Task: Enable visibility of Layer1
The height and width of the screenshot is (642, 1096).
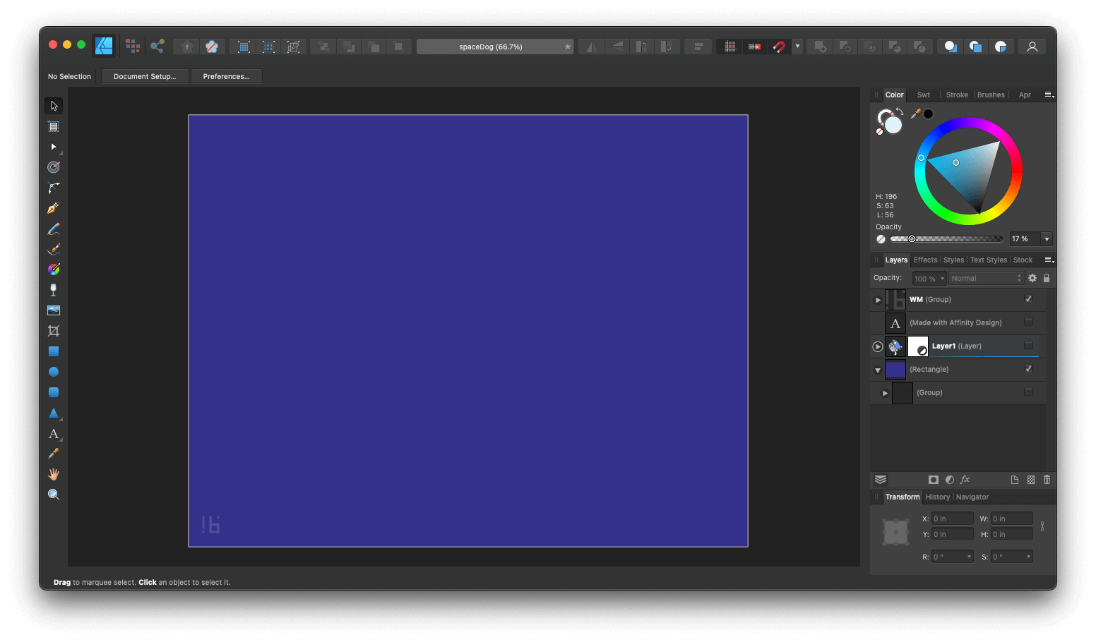Action: click(x=1028, y=346)
